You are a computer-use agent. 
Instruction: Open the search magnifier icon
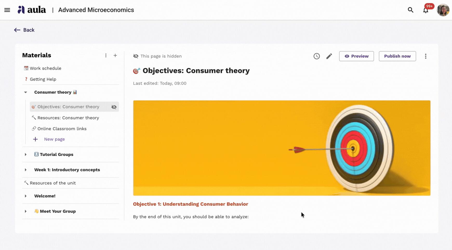pos(410,10)
